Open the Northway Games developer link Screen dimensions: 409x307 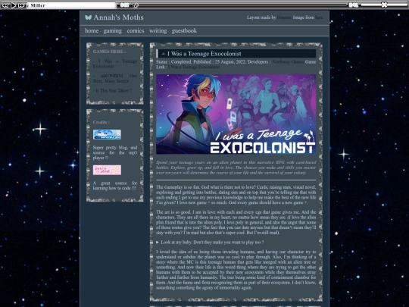click(x=288, y=62)
